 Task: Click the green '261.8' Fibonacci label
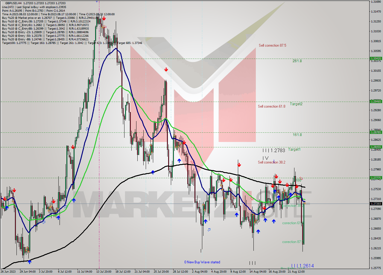click(297, 61)
